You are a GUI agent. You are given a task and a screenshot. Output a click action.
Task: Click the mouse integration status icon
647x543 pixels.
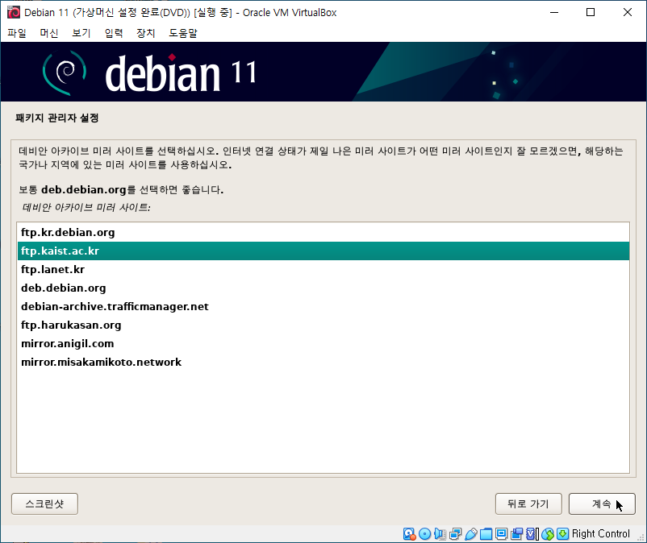548,534
